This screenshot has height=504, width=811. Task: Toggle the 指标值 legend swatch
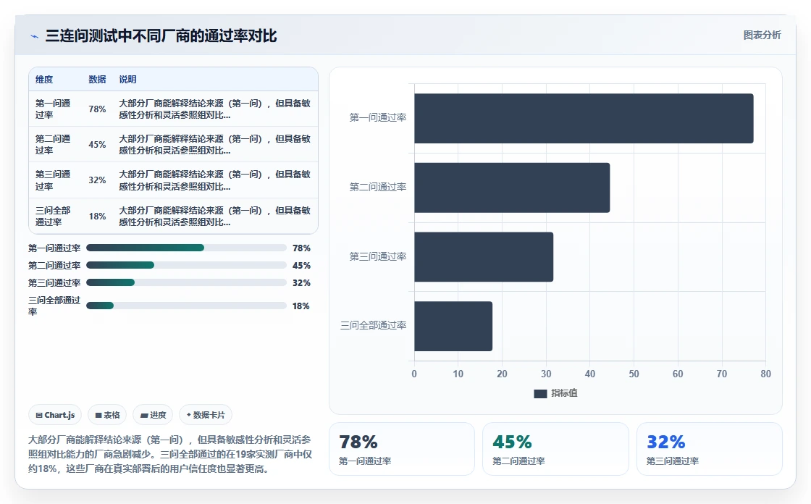(540, 394)
